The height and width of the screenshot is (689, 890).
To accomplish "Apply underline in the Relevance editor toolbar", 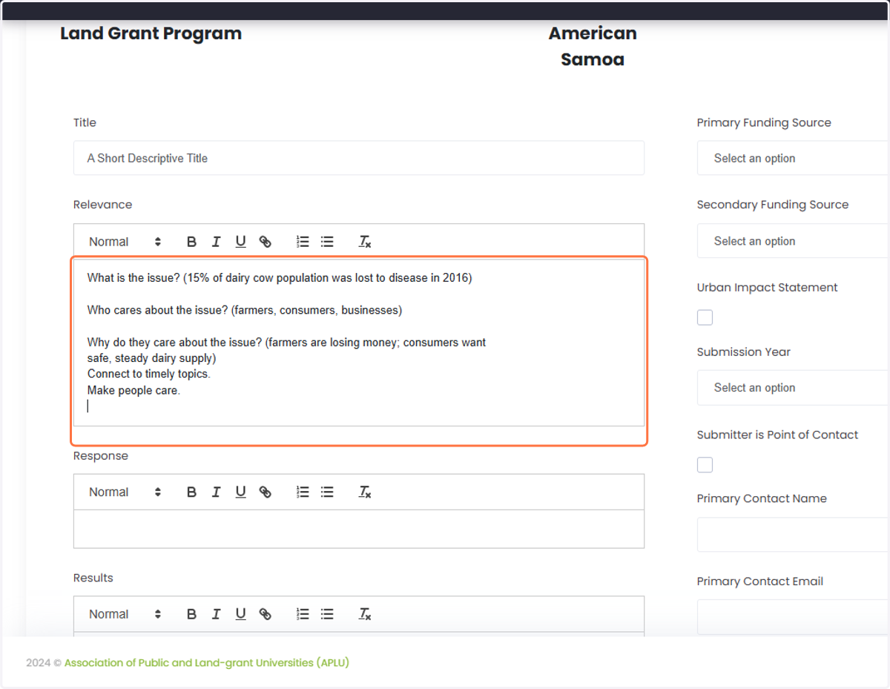I will 240,242.
